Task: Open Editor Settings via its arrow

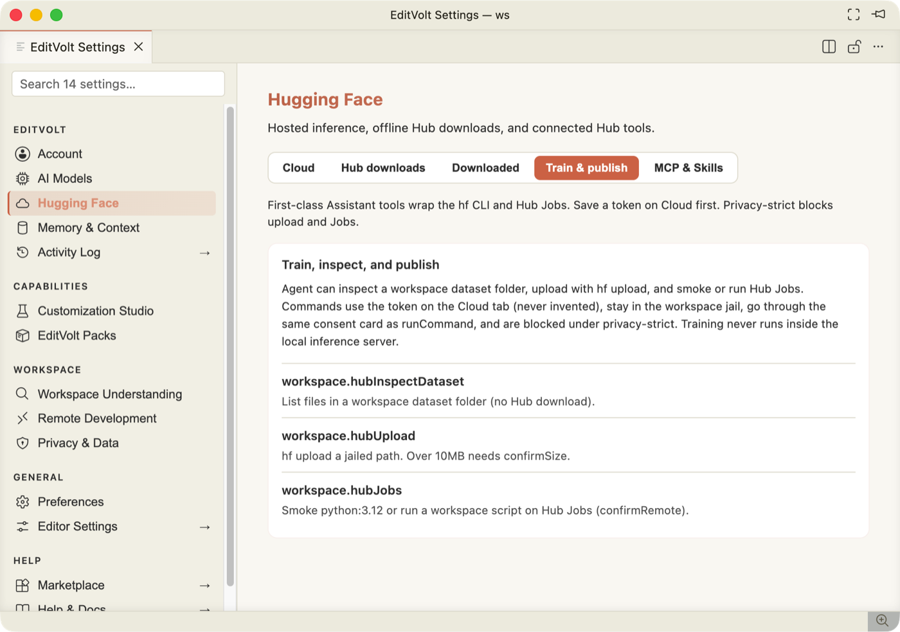Action: tap(205, 527)
